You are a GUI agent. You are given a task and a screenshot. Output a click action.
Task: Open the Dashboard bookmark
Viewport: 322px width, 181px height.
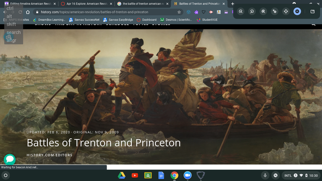[146, 20]
